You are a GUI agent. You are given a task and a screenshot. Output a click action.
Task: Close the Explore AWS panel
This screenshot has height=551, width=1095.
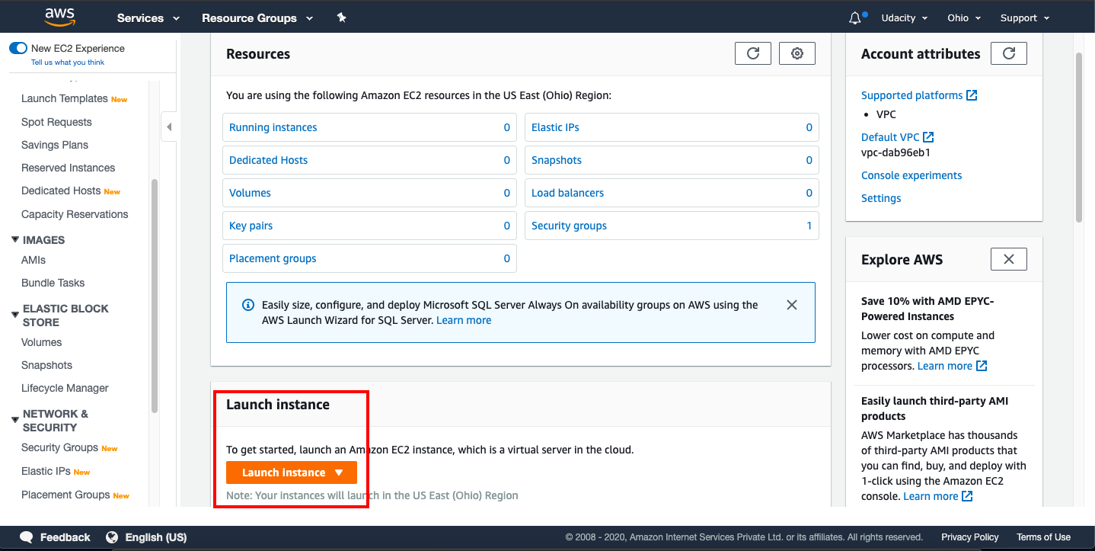click(x=1008, y=259)
